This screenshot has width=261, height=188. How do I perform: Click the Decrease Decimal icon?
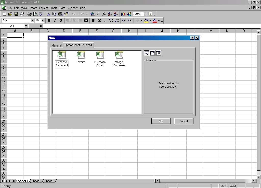(117, 21)
